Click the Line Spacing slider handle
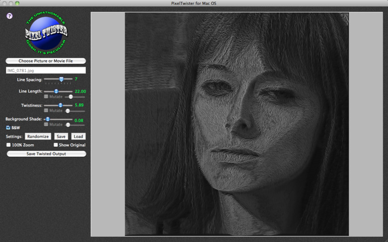388x242 pixels. pyautogui.click(x=61, y=79)
